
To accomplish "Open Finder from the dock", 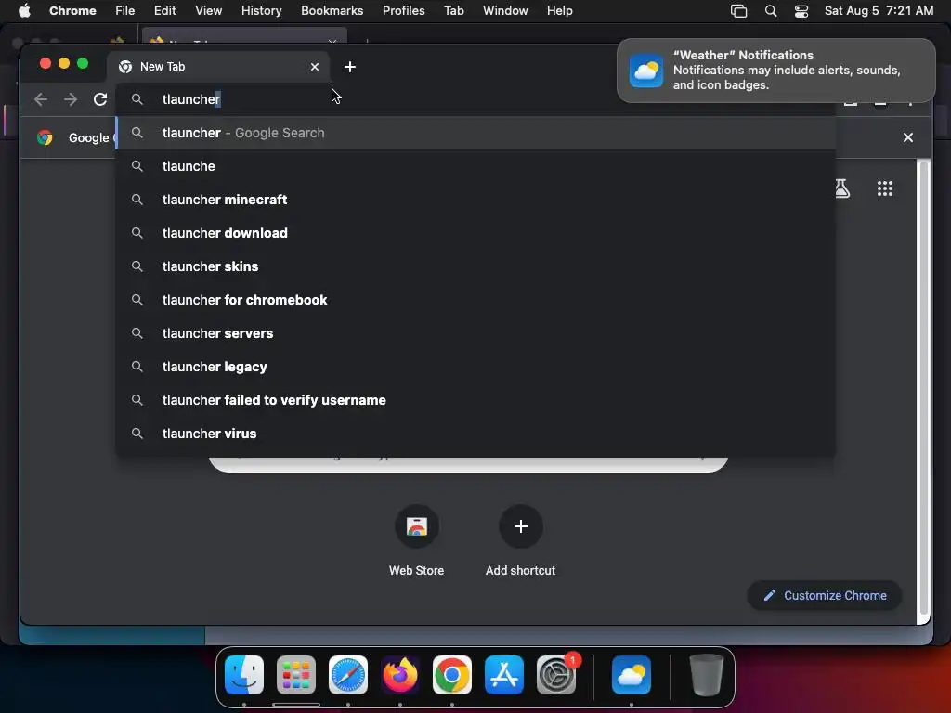I will click(244, 675).
